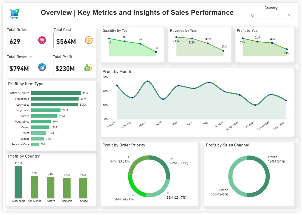The width and height of the screenshot is (302, 215).
Task: Click the March peak data point
Action: (148, 81)
